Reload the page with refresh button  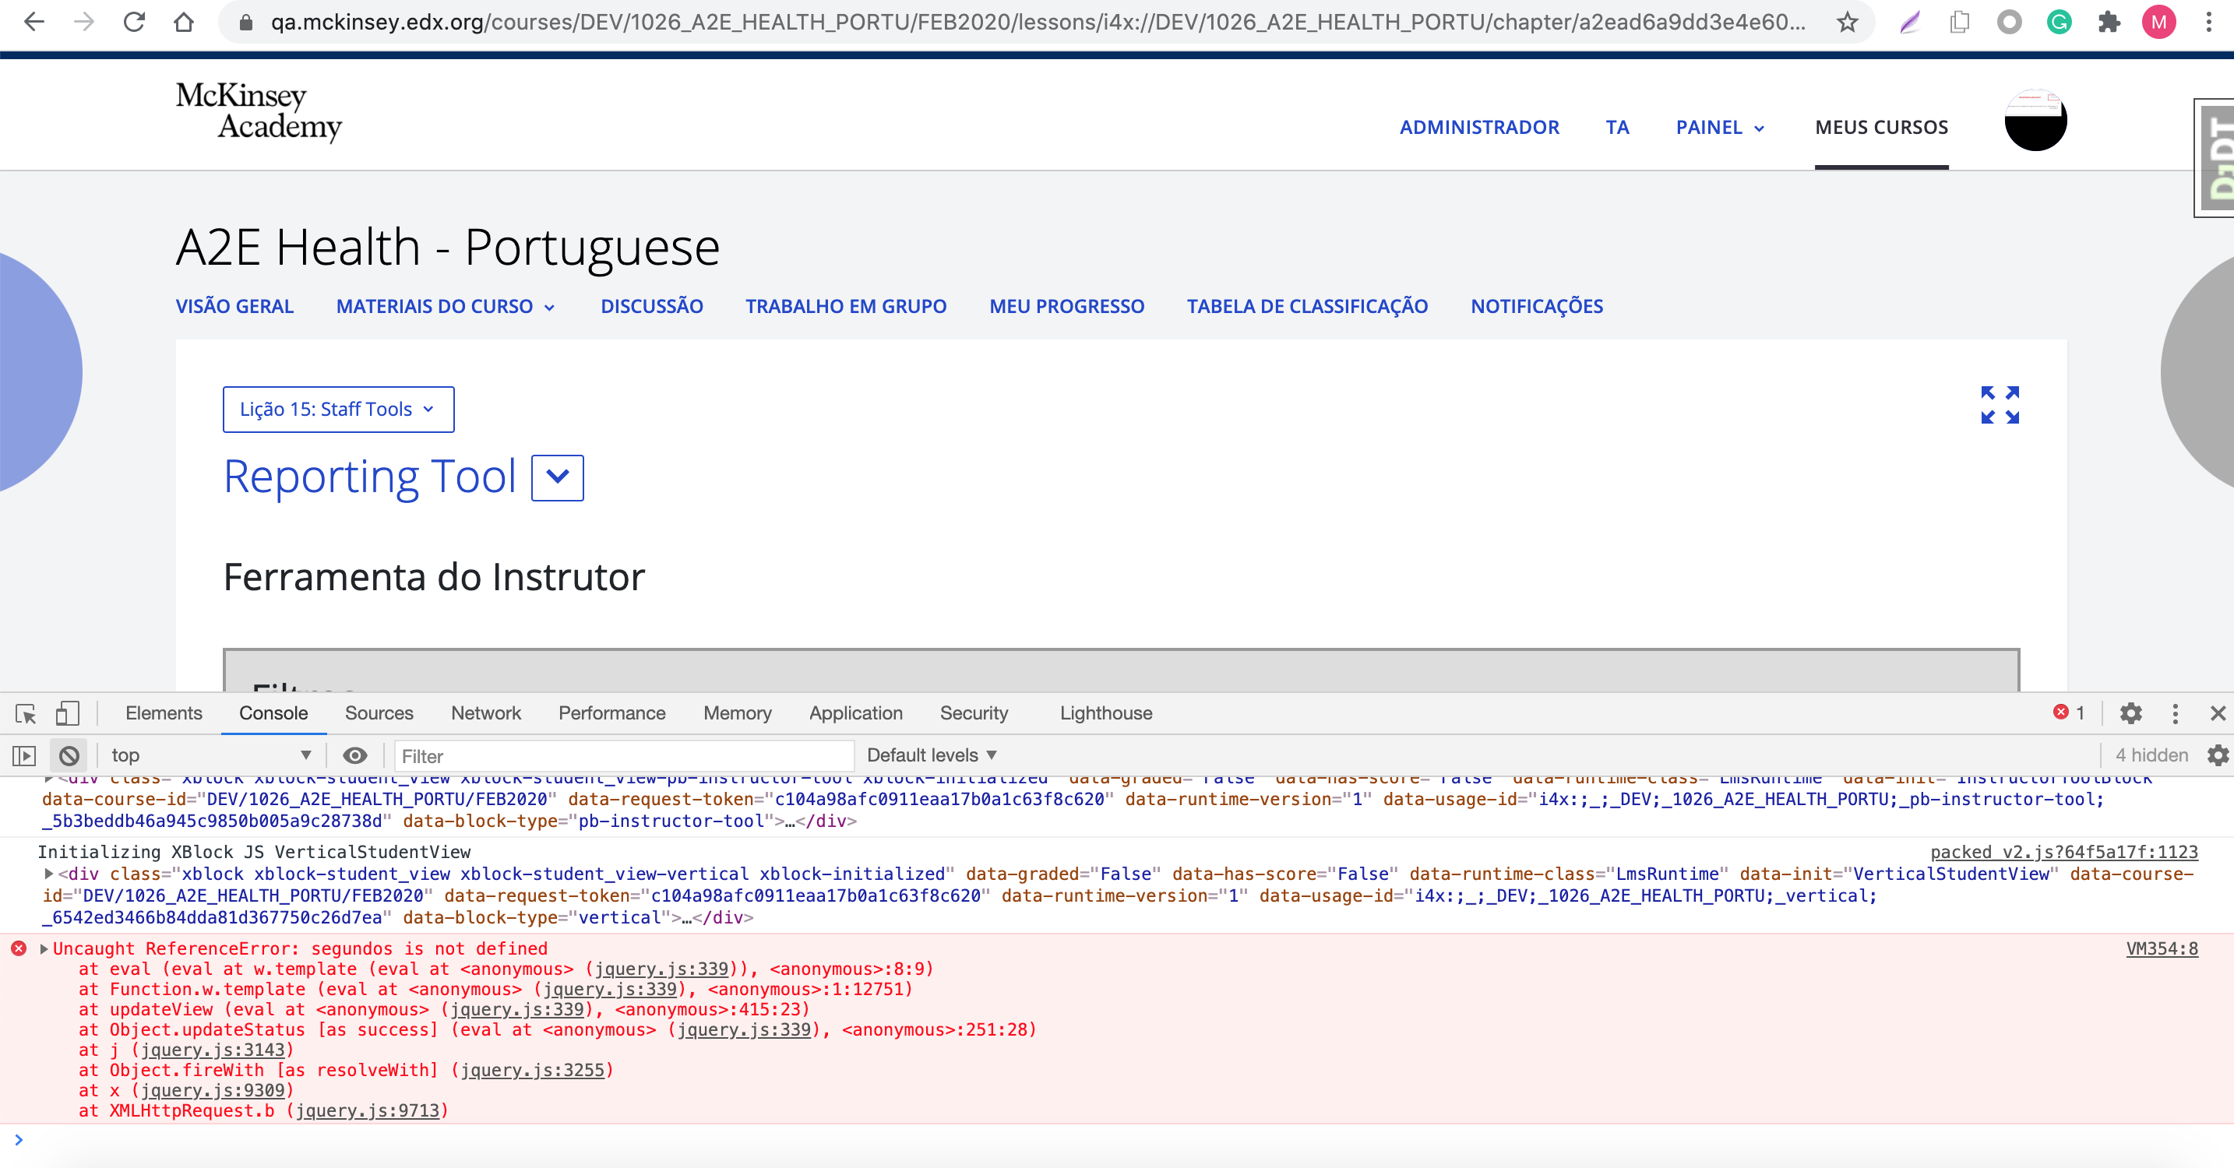pyautogui.click(x=133, y=23)
